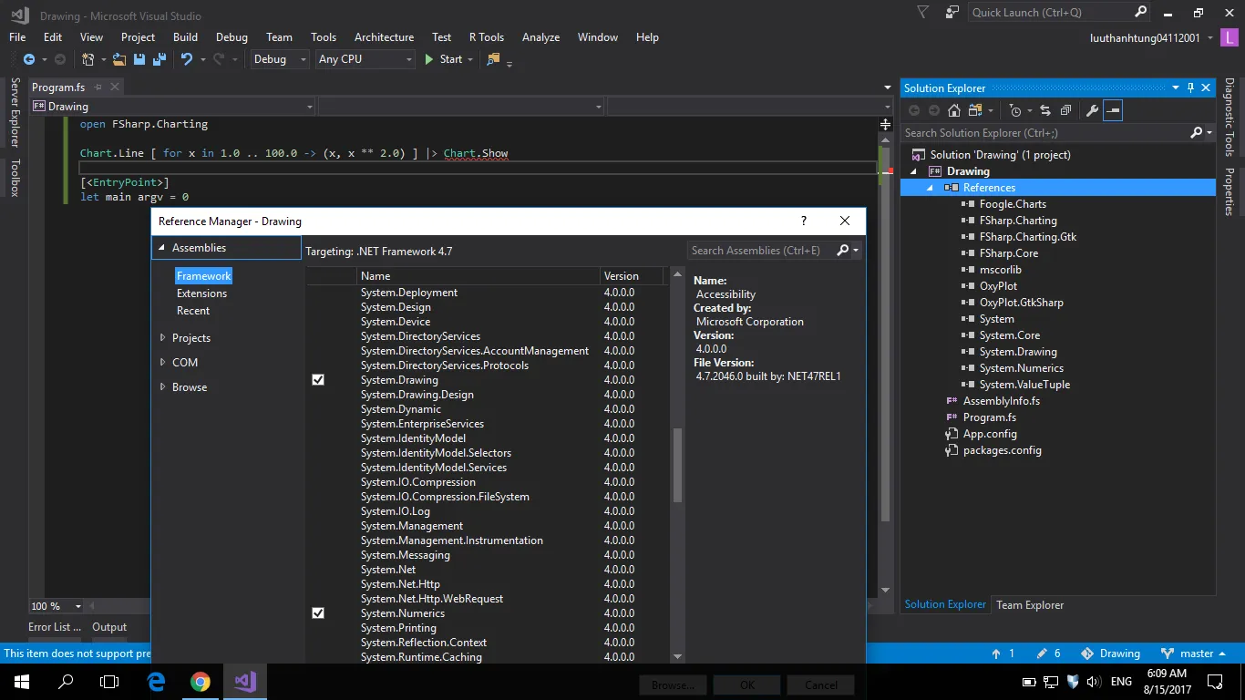Uncheck the System.Numerics assembly checkbox
The height and width of the screenshot is (700, 1245).
click(x=318, y=613)
